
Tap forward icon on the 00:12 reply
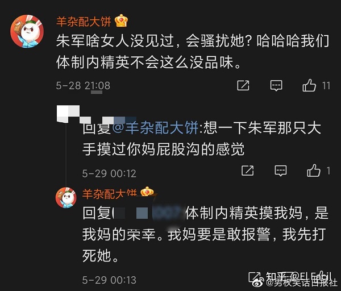click(247, 171)
